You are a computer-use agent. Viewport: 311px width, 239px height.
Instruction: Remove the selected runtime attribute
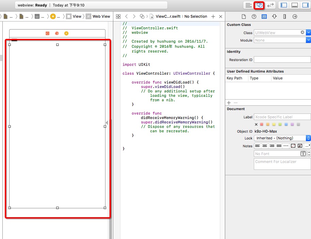[x=235, y=103]
